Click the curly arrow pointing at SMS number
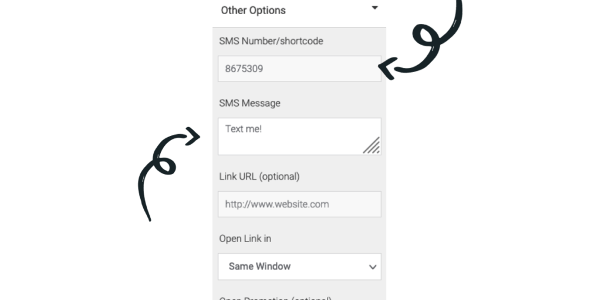The height and width of the screenshot is (300, 601). [421, 38]
